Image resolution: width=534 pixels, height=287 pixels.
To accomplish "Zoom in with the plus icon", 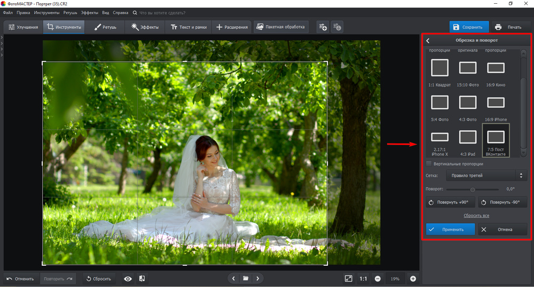I will [x=413, y=278].
